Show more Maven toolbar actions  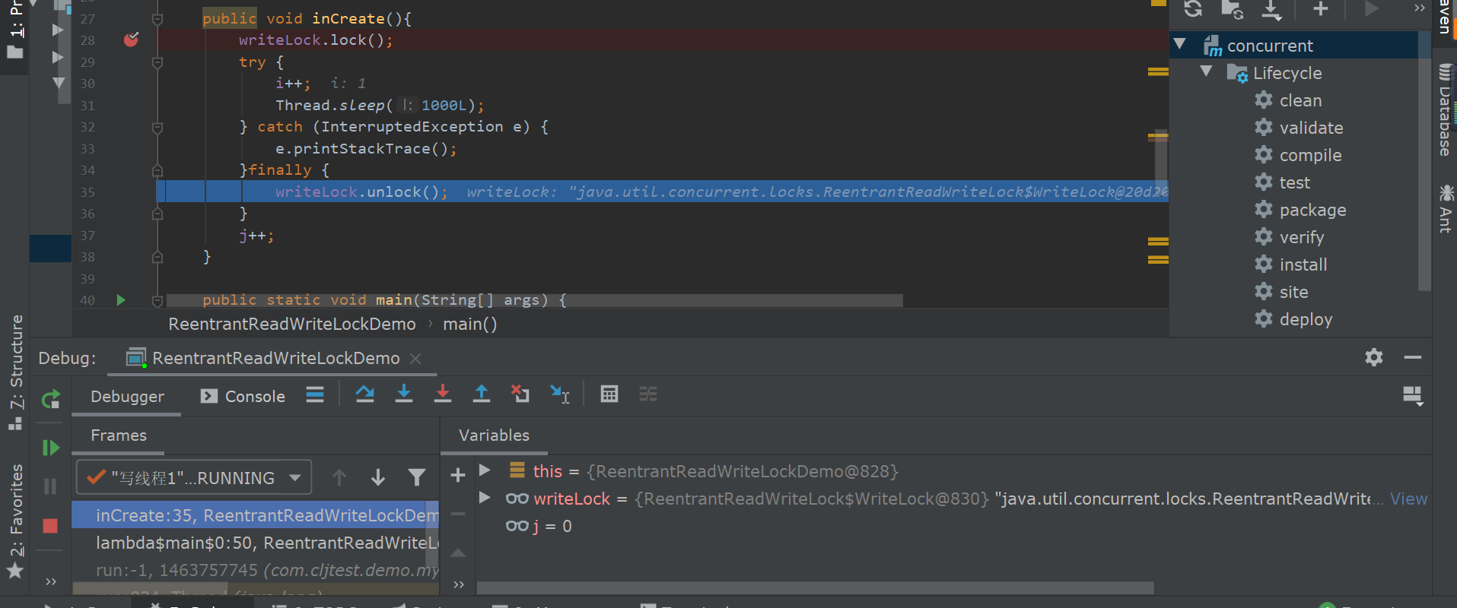tap(1420, 8)
